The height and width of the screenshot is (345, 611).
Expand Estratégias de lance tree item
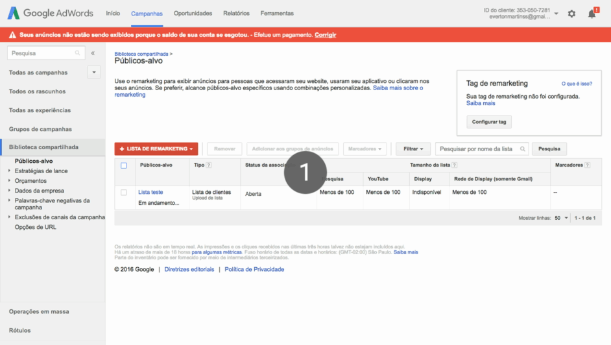9,171
